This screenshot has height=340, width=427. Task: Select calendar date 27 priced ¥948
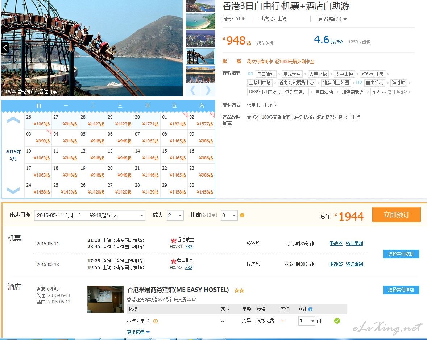65,121
